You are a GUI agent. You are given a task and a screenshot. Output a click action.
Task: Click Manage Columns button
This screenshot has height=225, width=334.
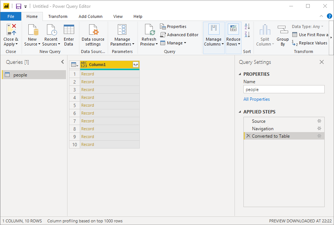(x=214, y=38)
